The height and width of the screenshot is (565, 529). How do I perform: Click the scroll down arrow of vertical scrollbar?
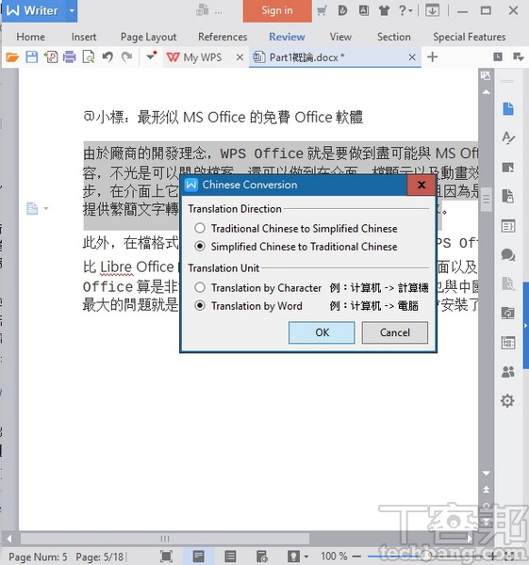click(x=486, y=473)
